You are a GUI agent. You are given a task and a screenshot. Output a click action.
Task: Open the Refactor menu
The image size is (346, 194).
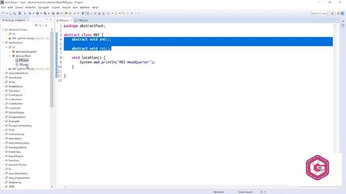(31, 8)
